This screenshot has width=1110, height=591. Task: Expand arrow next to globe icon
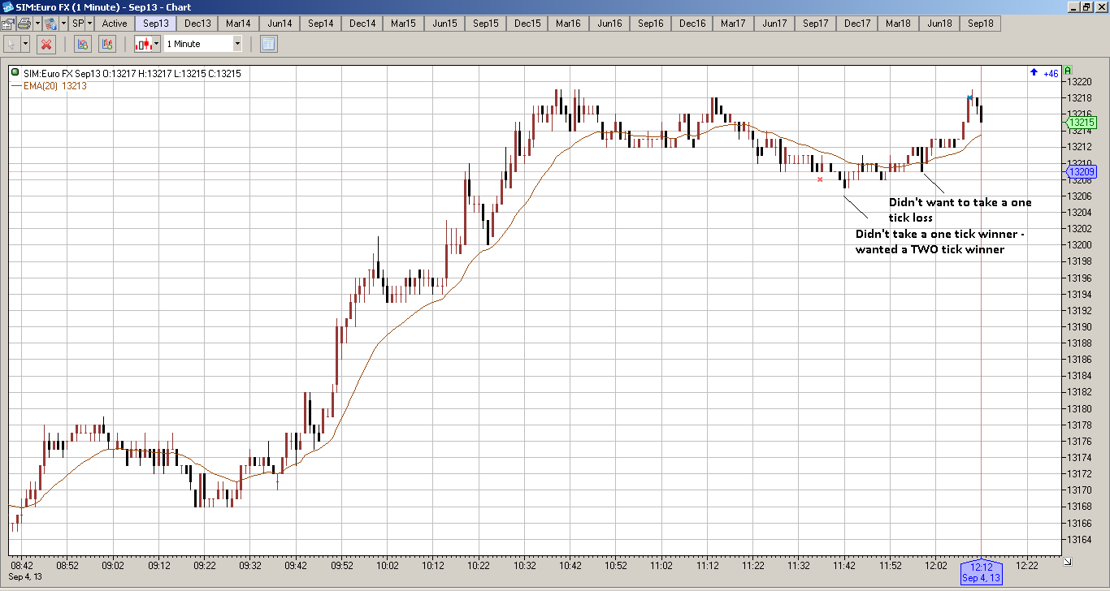[64, 24]
